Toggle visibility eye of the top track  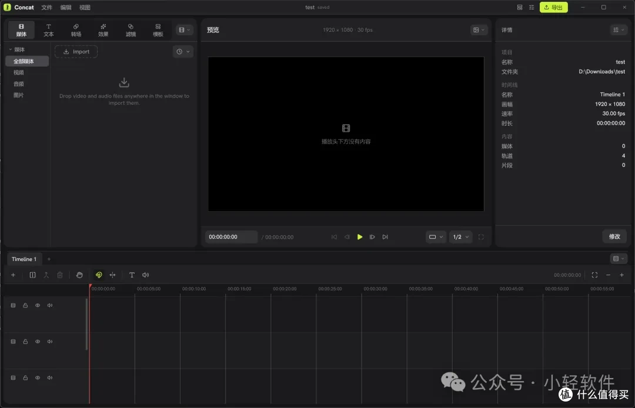coord(38,305)
